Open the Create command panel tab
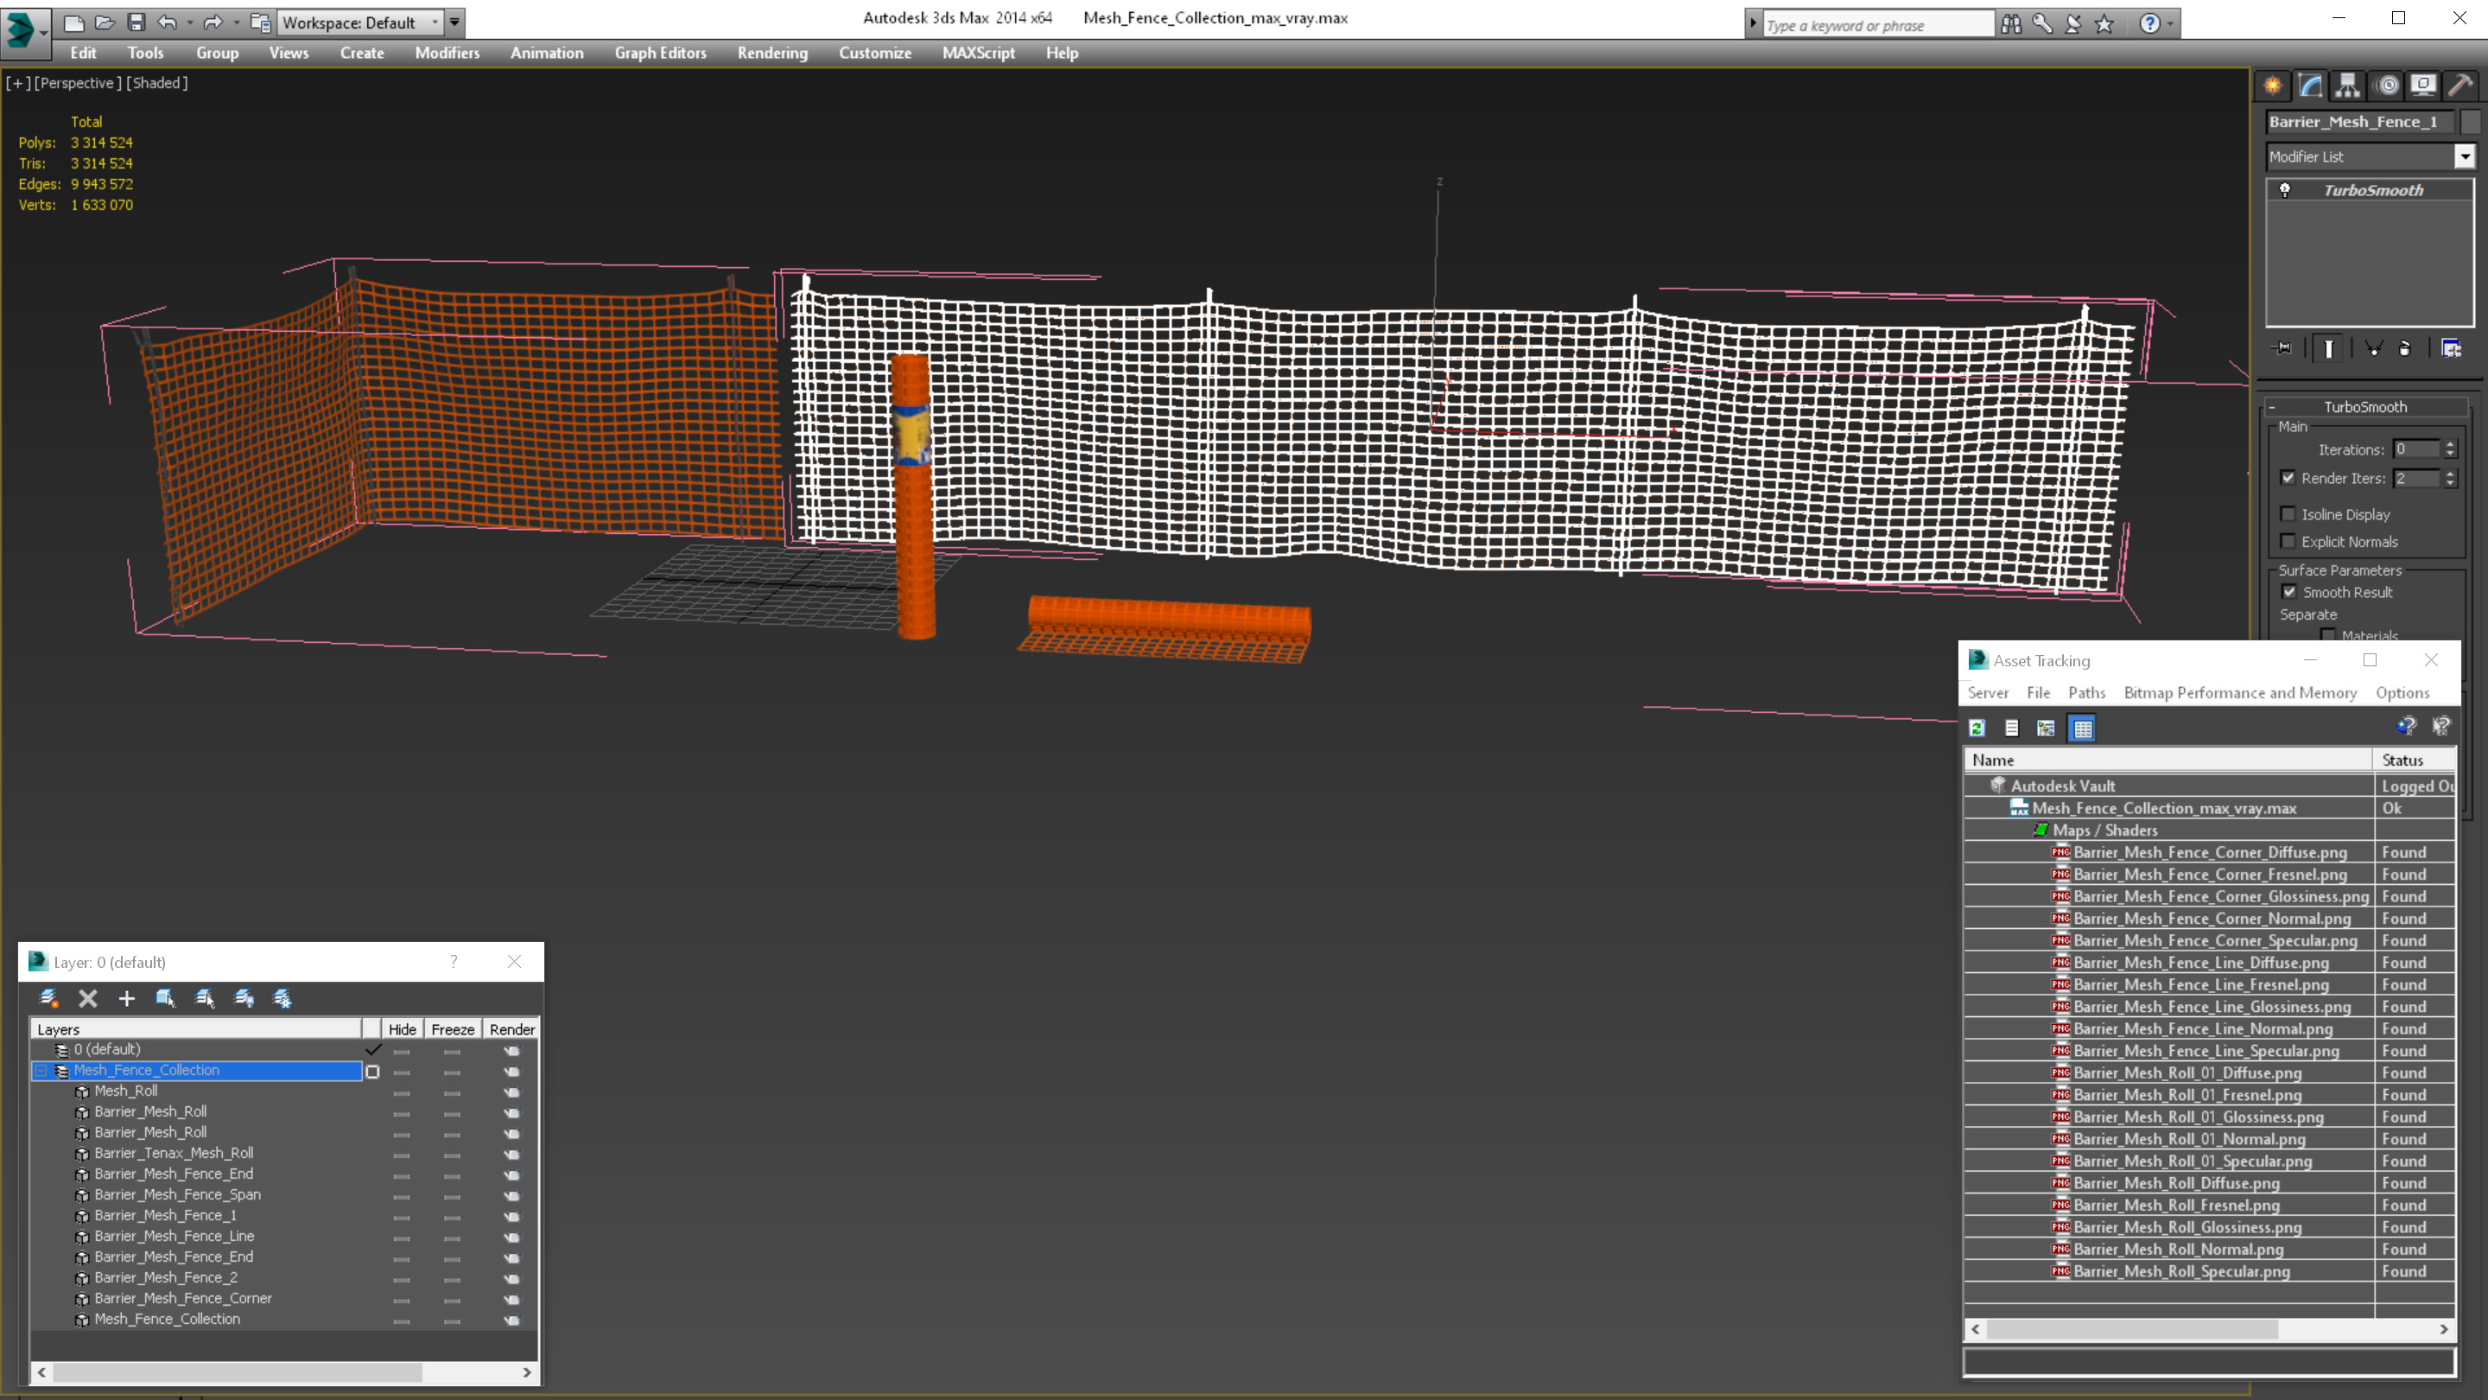2488x1400 pixels. click(2273, 85)
